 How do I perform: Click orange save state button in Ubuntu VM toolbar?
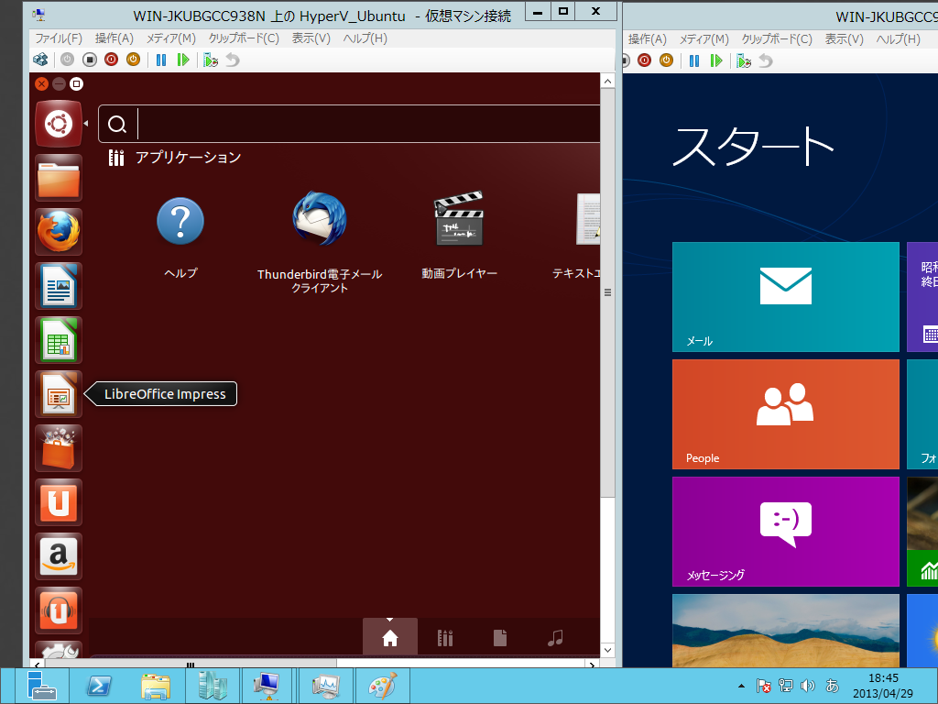[x=133, y=60]
